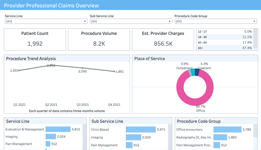This screenshot has height=150, width=261.
Task: Open the Procedure Code Group filter dropdown
Action: pos(216,21)
